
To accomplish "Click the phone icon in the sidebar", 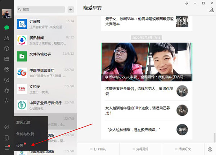I will pyautogui.click(x=6, y=137).
